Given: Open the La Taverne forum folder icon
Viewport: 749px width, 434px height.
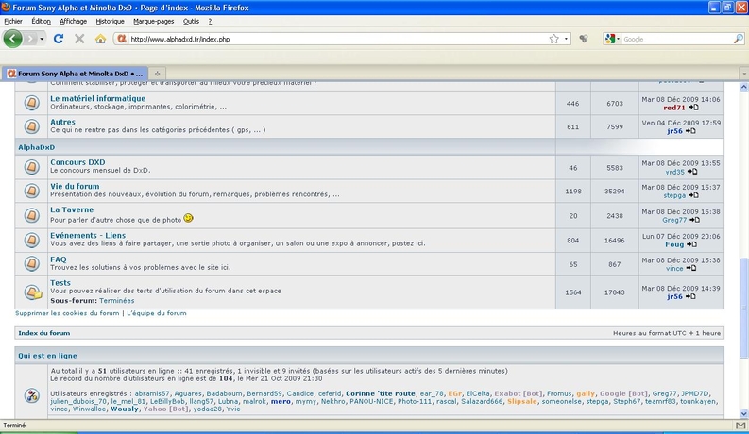Looking at the screenshot, I should coord(32,215).
